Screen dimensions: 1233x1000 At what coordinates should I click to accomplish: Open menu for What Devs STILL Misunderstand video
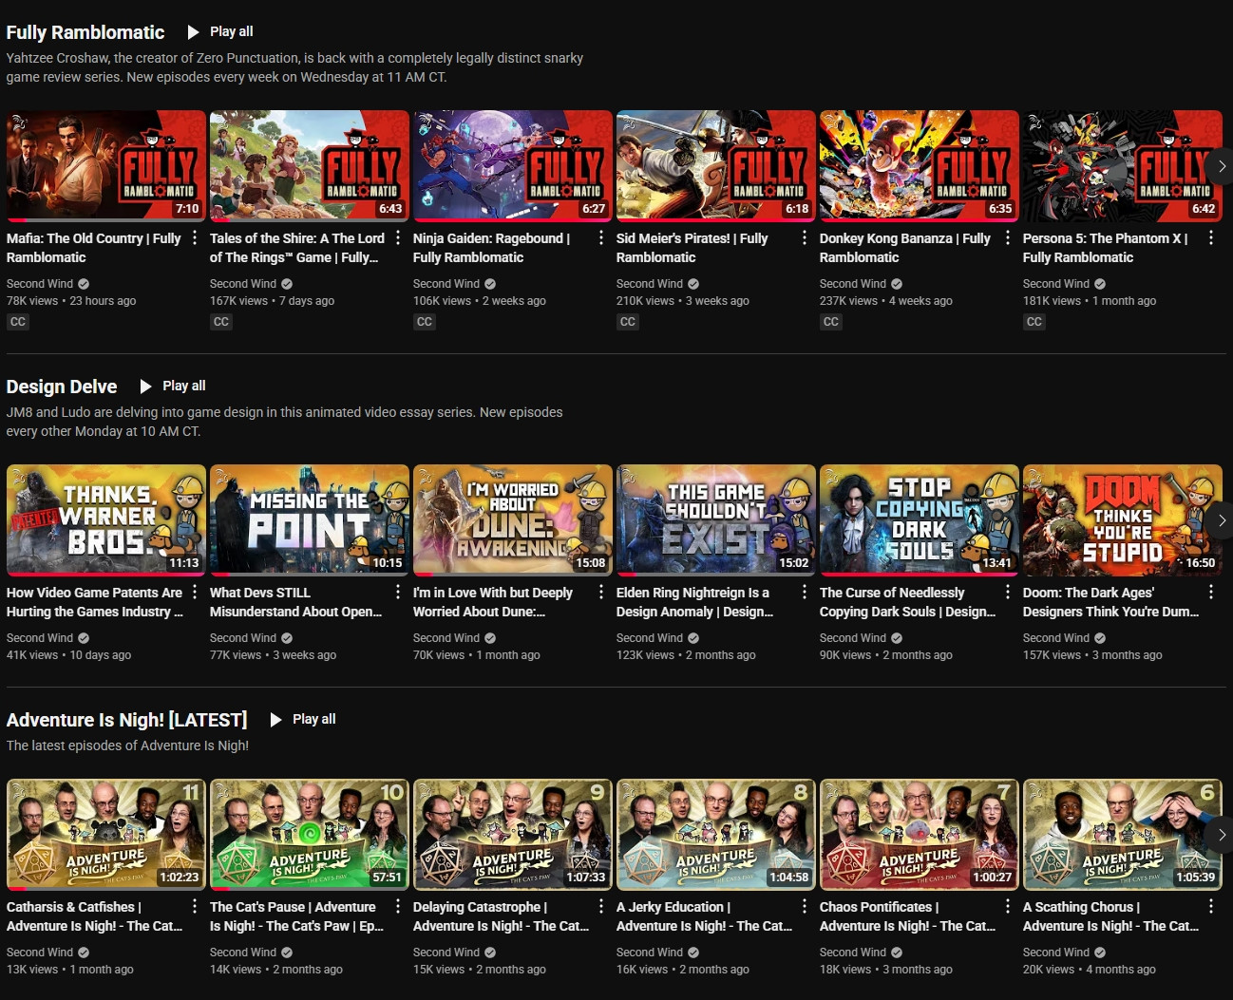click(398, 592)
